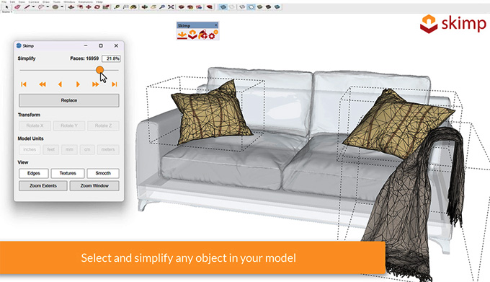
Task: Step simplification back one increment
Action: [60, 84]
